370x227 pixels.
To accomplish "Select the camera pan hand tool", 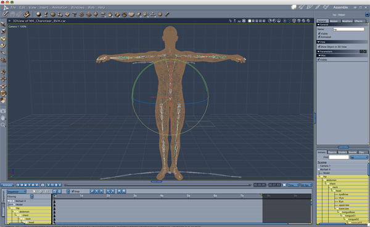I will tap(3, 117).
